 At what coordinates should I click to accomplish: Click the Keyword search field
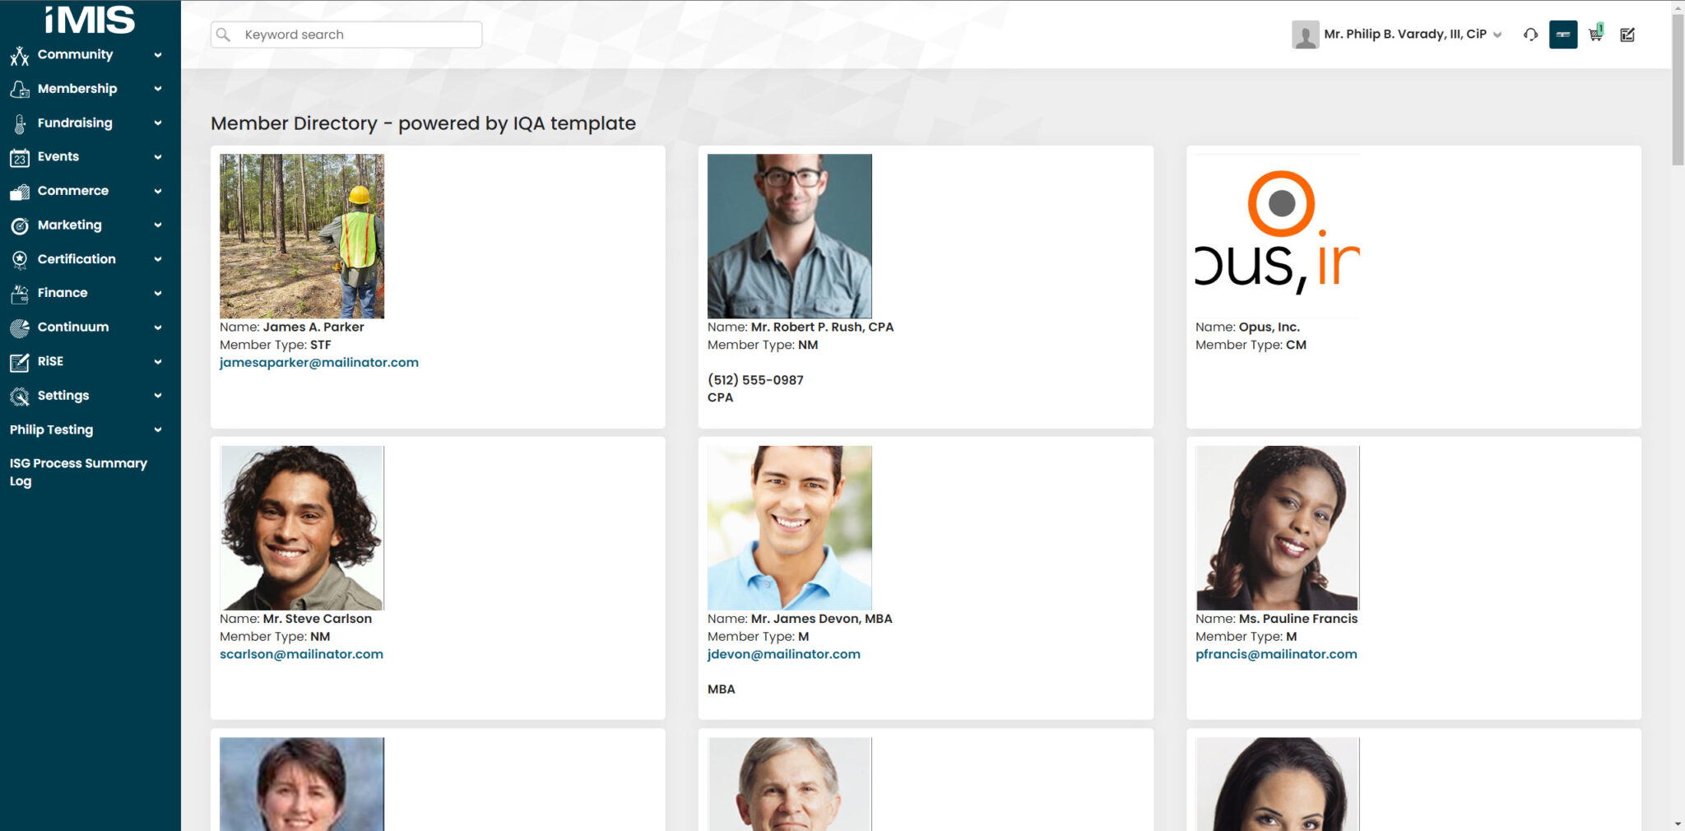pyautogui.click(x=346, y=35)
